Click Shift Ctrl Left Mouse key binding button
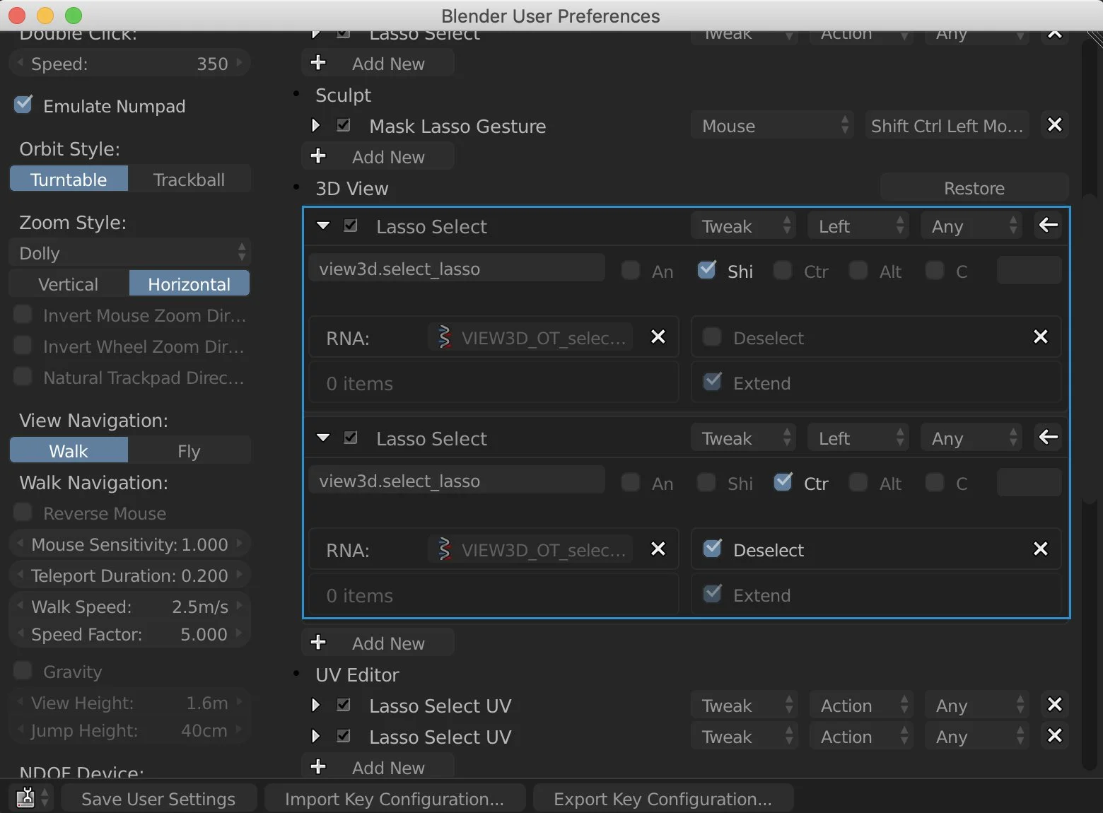This screenshot has height=813, width=1103. (947, 126)
